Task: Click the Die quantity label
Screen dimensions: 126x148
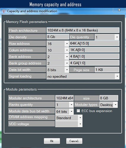Action: tap(82, 37)
